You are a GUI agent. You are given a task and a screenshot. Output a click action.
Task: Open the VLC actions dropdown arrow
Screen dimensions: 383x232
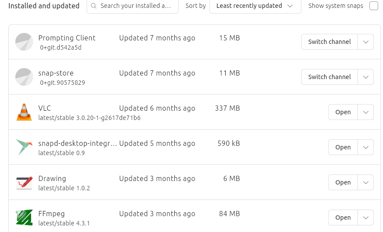[365, 112]
